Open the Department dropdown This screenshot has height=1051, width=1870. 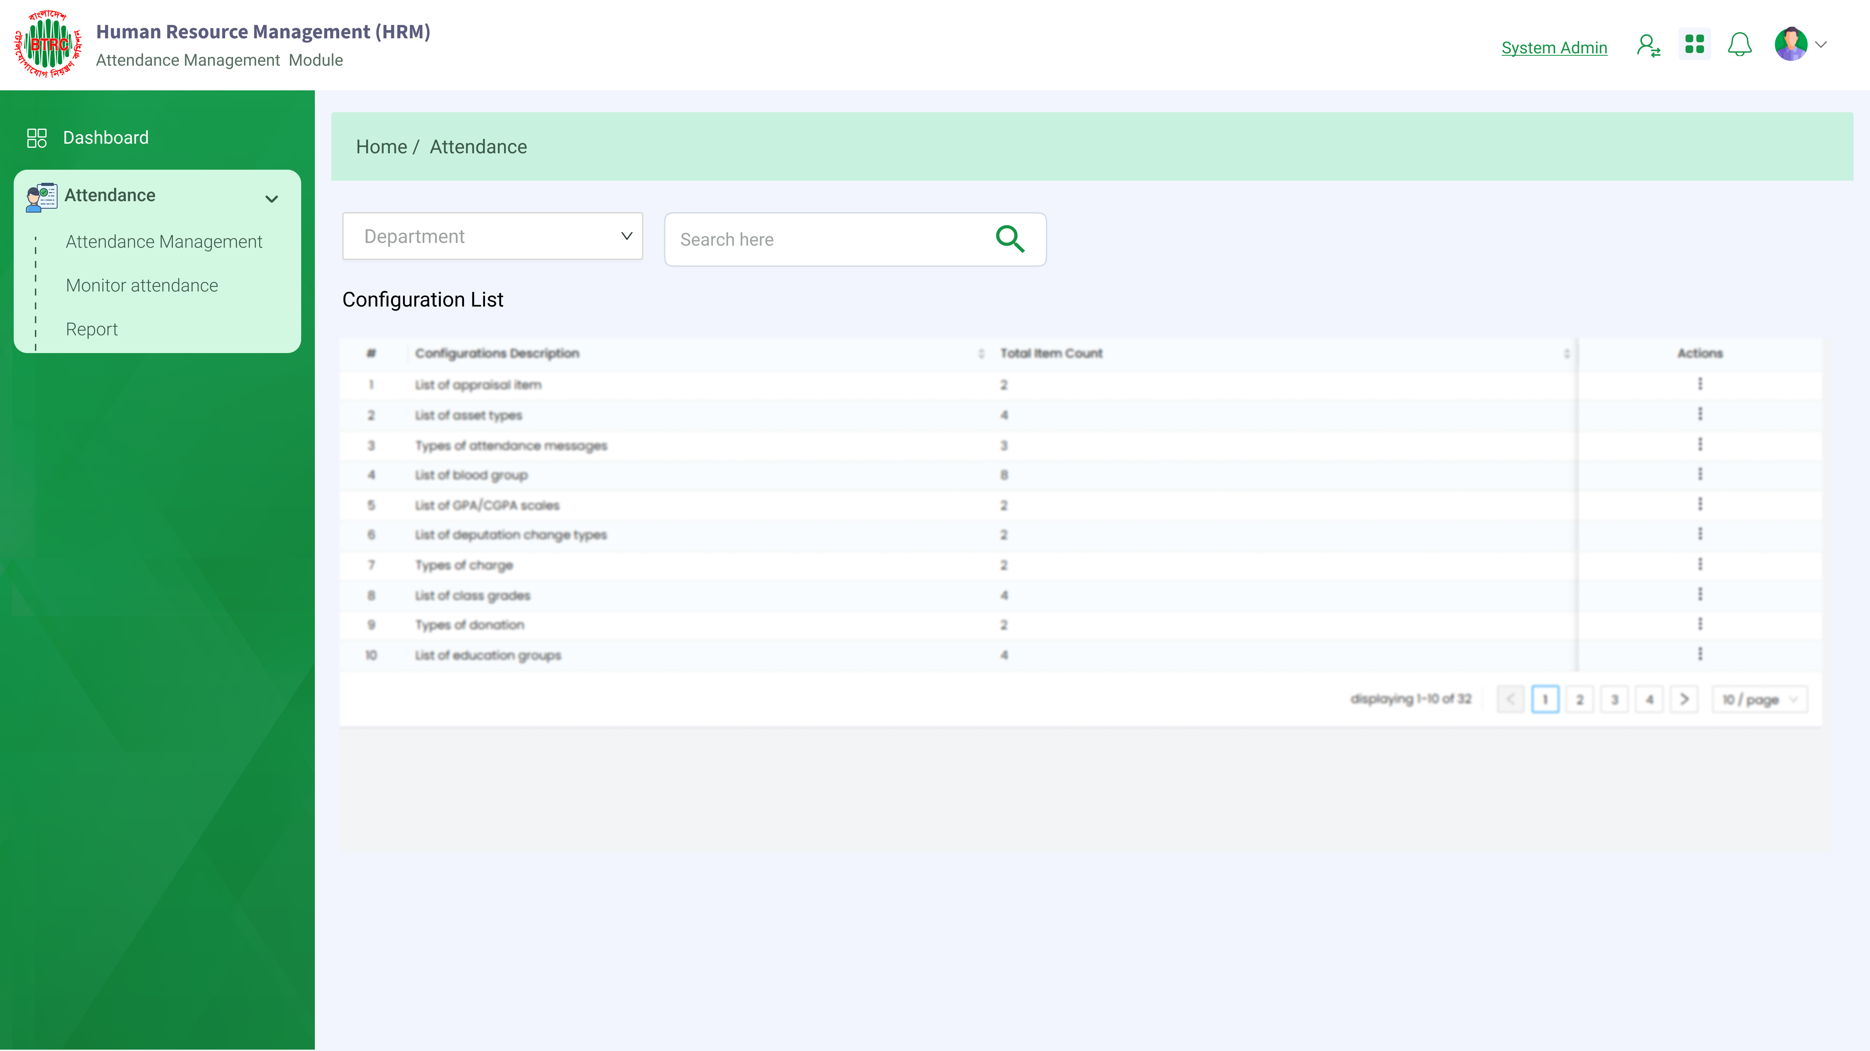pyautogui.click(x=492, y=237)
